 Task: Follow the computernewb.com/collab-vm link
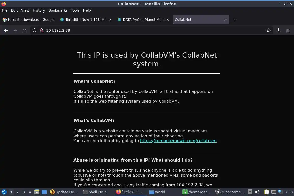pos(178,141)
